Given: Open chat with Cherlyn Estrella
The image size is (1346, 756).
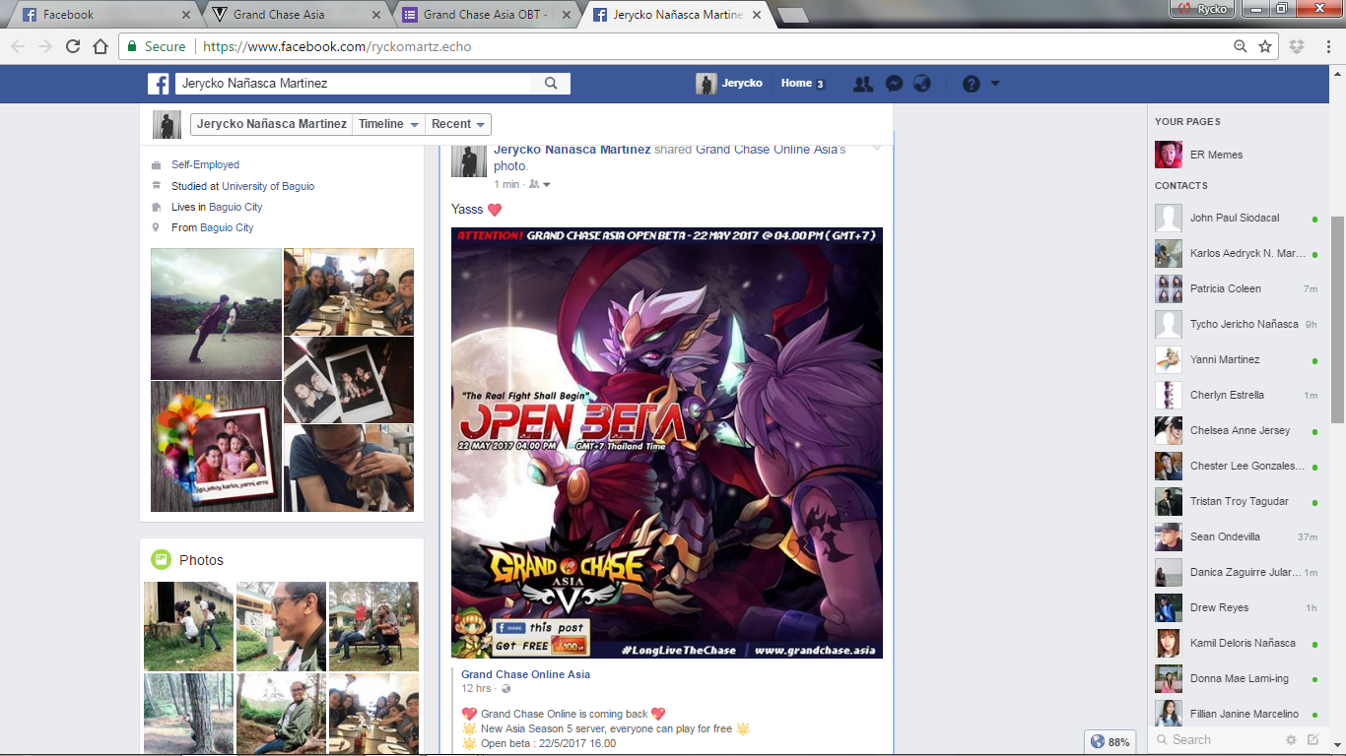Looking at the screenshot, I should click(1240, 395).
